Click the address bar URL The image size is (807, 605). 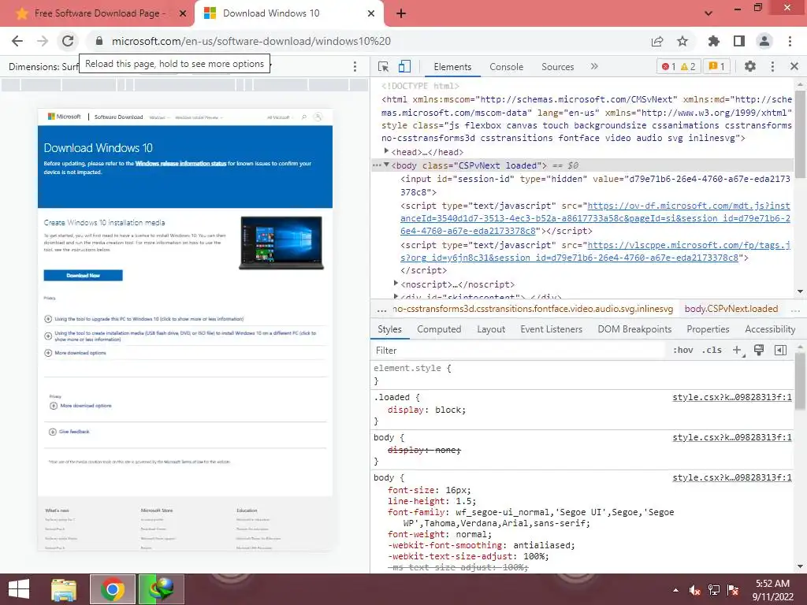click(251, 41)
